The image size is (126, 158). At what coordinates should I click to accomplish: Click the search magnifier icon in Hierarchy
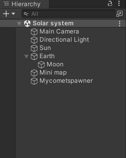pos(26,14)
